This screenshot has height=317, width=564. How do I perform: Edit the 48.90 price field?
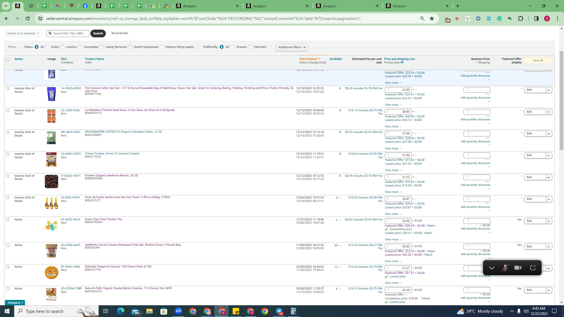click(398, 112)
